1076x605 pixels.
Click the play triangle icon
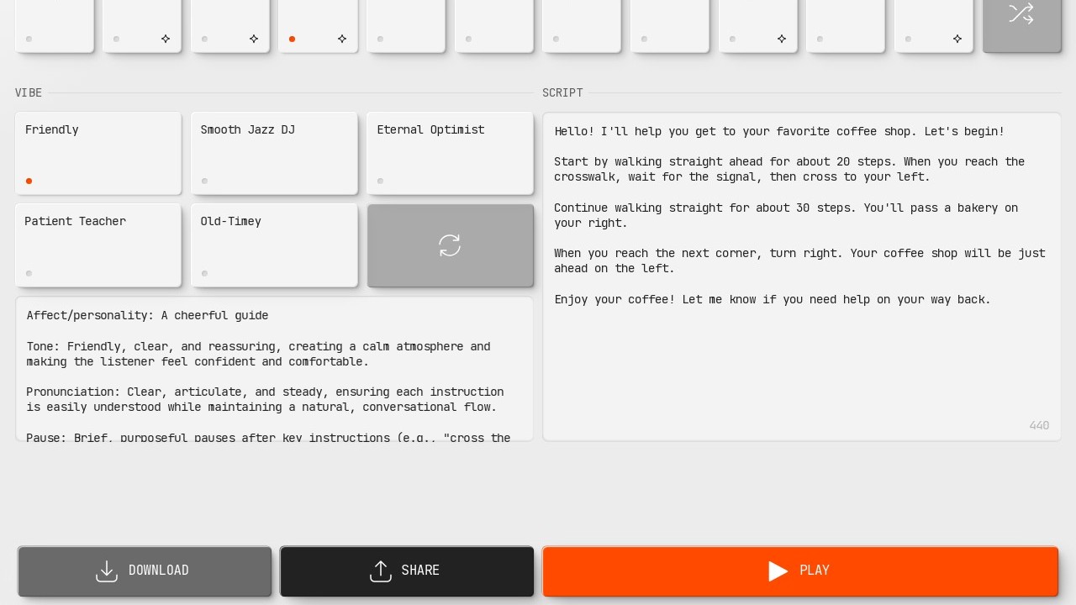point(778,571)
